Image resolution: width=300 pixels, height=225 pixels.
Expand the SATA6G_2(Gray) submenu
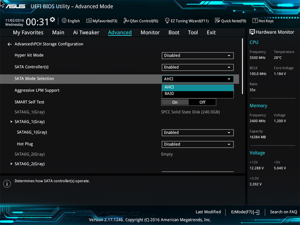click(29, 164)
